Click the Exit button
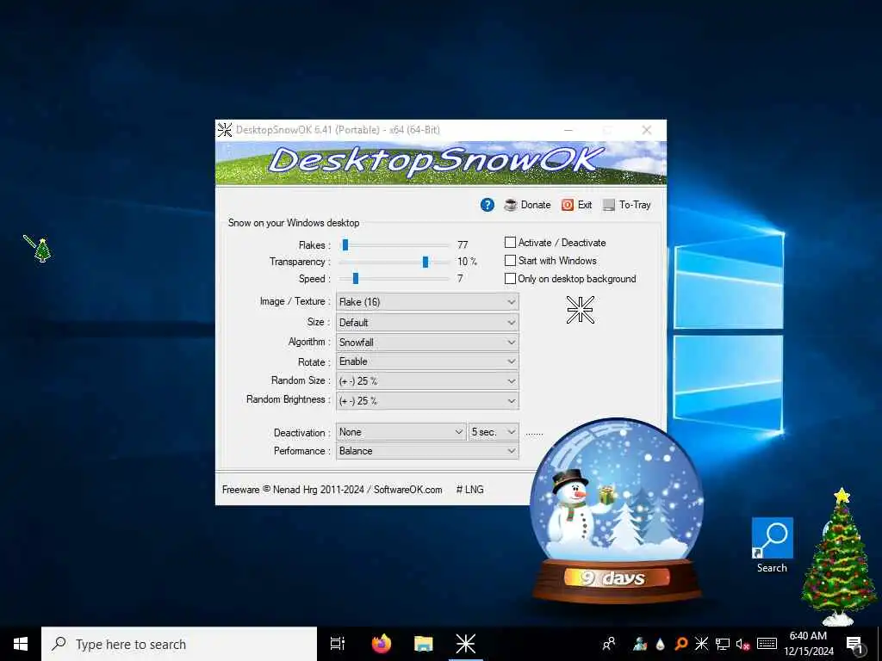Image resolution: width=882 pixels, height=661 pixels. [576, 205]
